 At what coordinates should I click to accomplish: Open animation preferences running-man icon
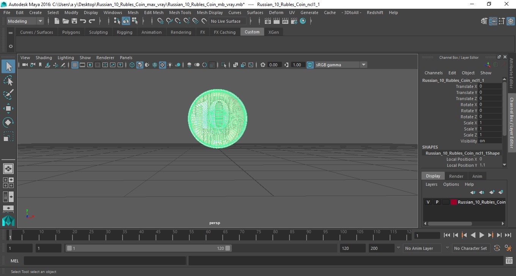[508, 248]
